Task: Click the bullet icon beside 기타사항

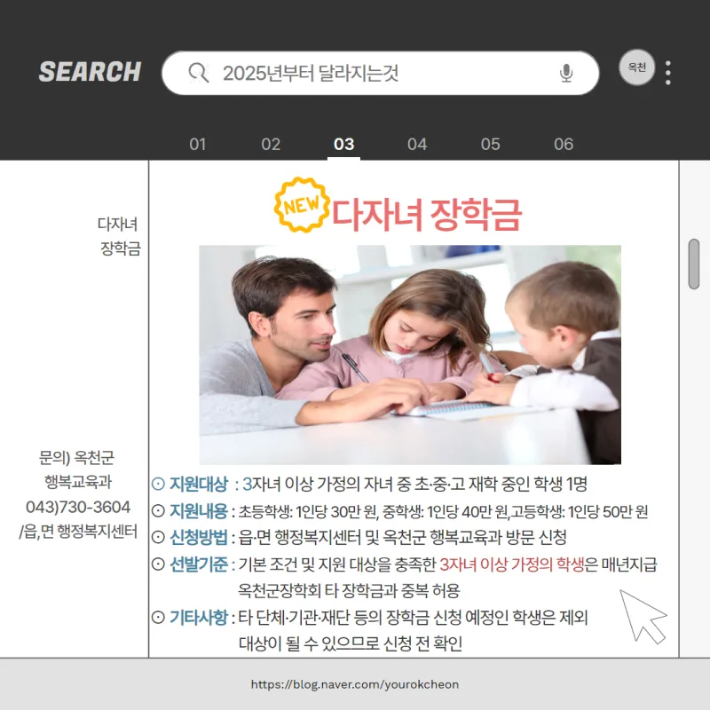Action: click(x=158, y=617)
